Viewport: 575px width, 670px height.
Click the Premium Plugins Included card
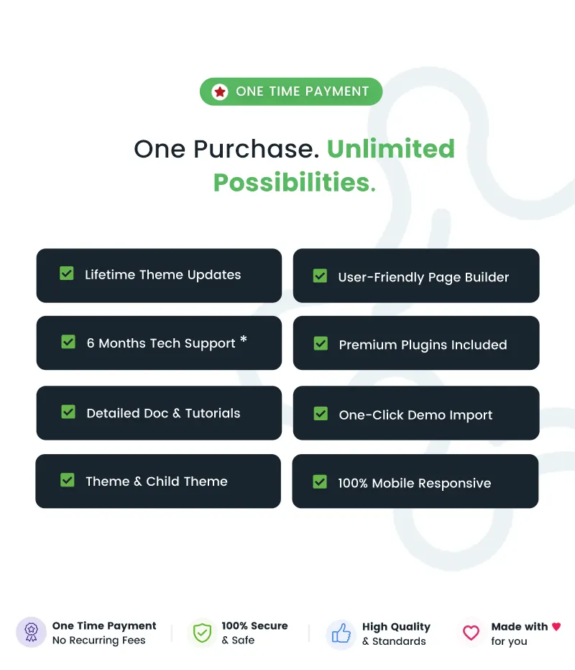(416, 343)
